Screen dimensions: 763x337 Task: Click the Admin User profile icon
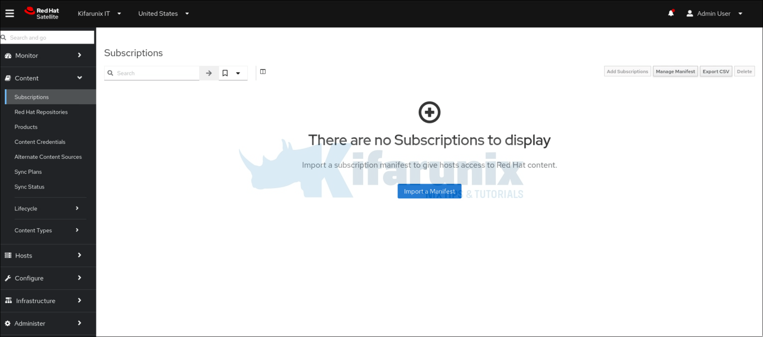click(x=689, y=13)
